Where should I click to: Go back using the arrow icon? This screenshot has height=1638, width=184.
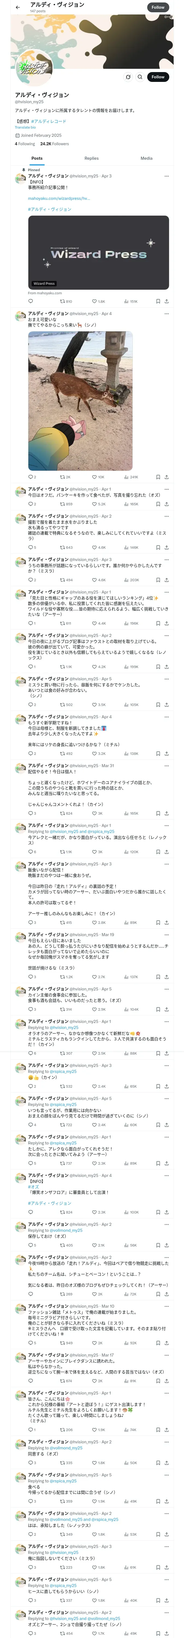(x=18, y=8)
